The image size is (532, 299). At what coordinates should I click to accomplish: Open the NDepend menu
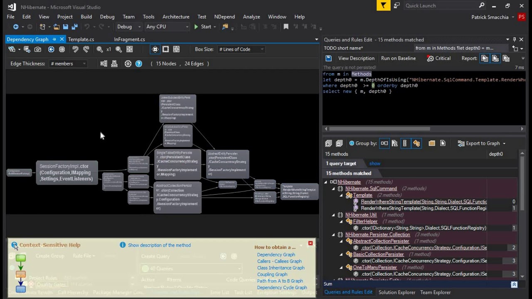[x=224, y=17]
